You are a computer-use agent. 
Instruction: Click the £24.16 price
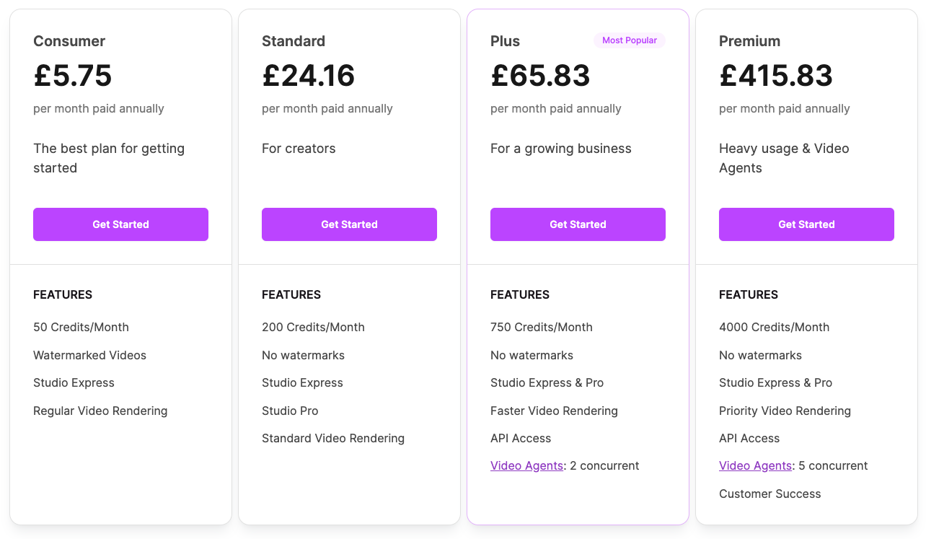pos(309,76)
